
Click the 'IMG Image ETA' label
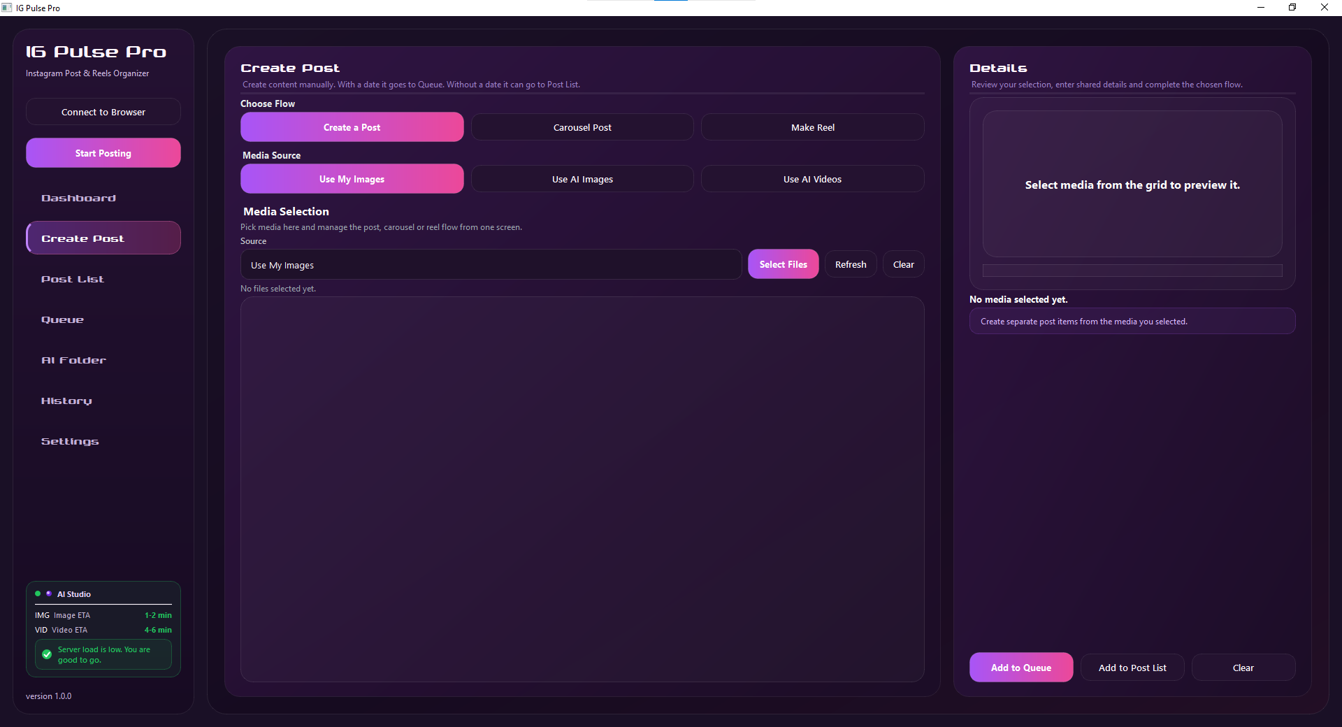click(x=62, y=615)
